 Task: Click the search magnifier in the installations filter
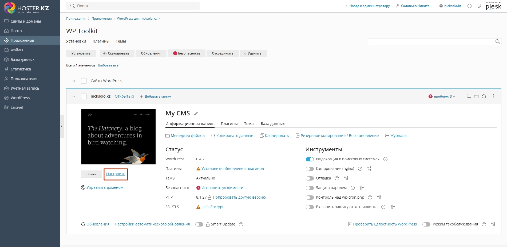497,41
